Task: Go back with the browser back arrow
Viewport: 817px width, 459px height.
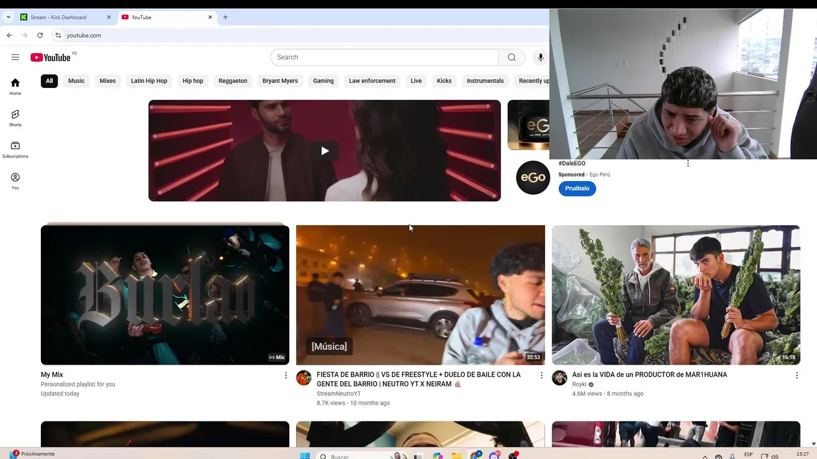Action: (9, 35)
